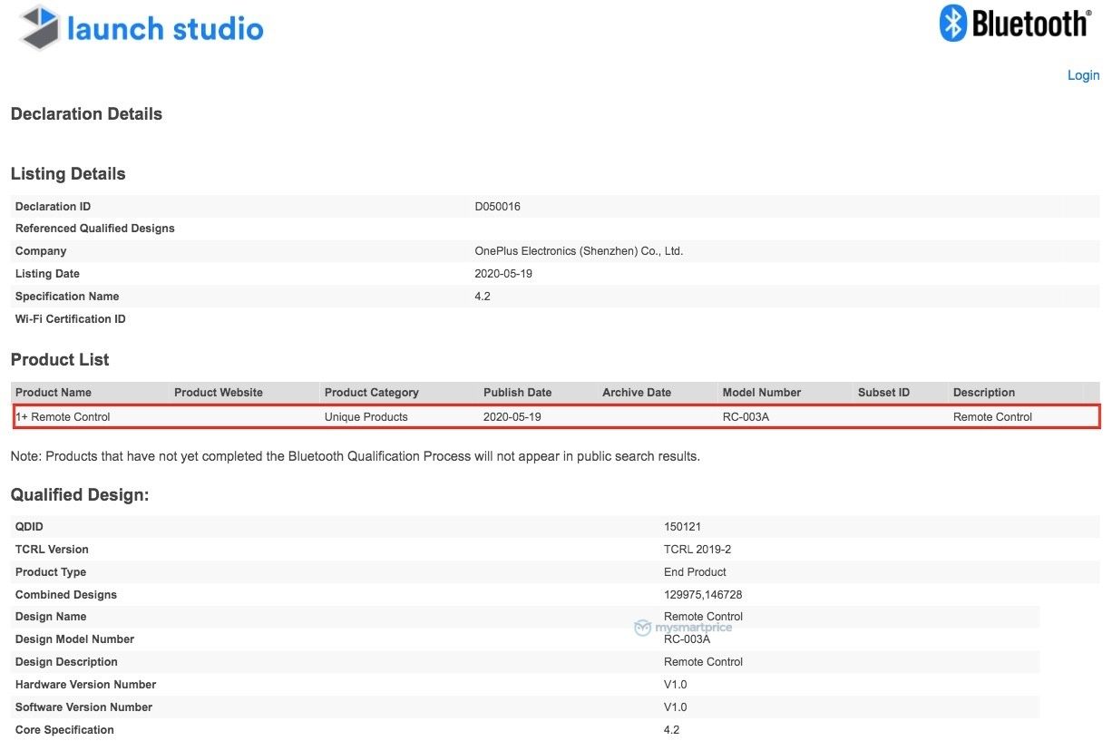Click the Subset ID column header
This screenshot has height=741, width=1112.
pyautogui.click(x=883, y=393)
